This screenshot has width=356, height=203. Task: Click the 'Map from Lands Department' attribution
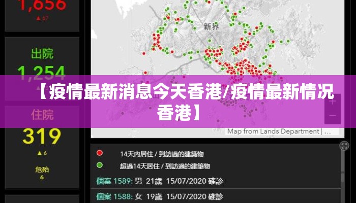pyautogui.click(x=273, y=131)
